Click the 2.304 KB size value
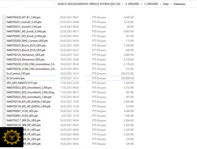 coord(129,120)
